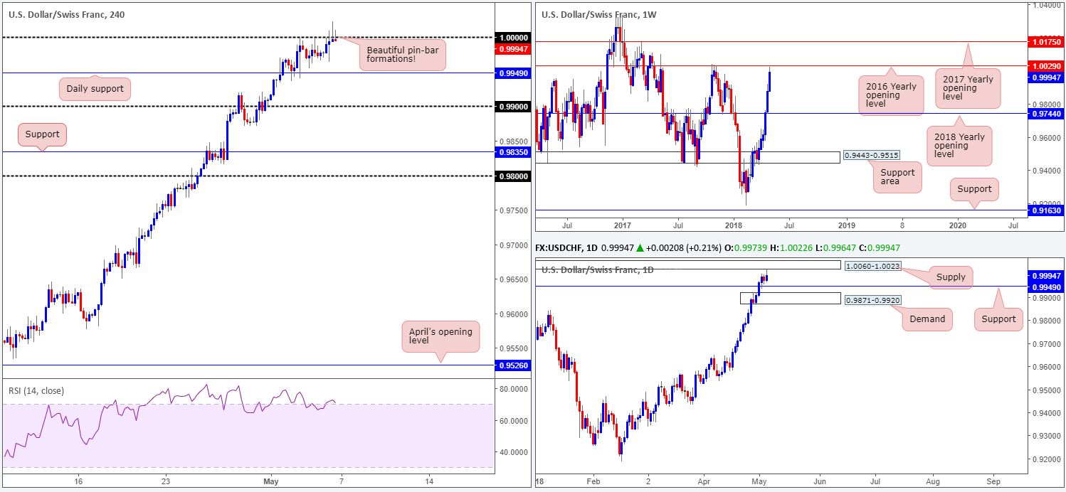The image size is (1066, 492).
Task: Select the red 1.00290 price label
Action: click(x=1047, y=65)
